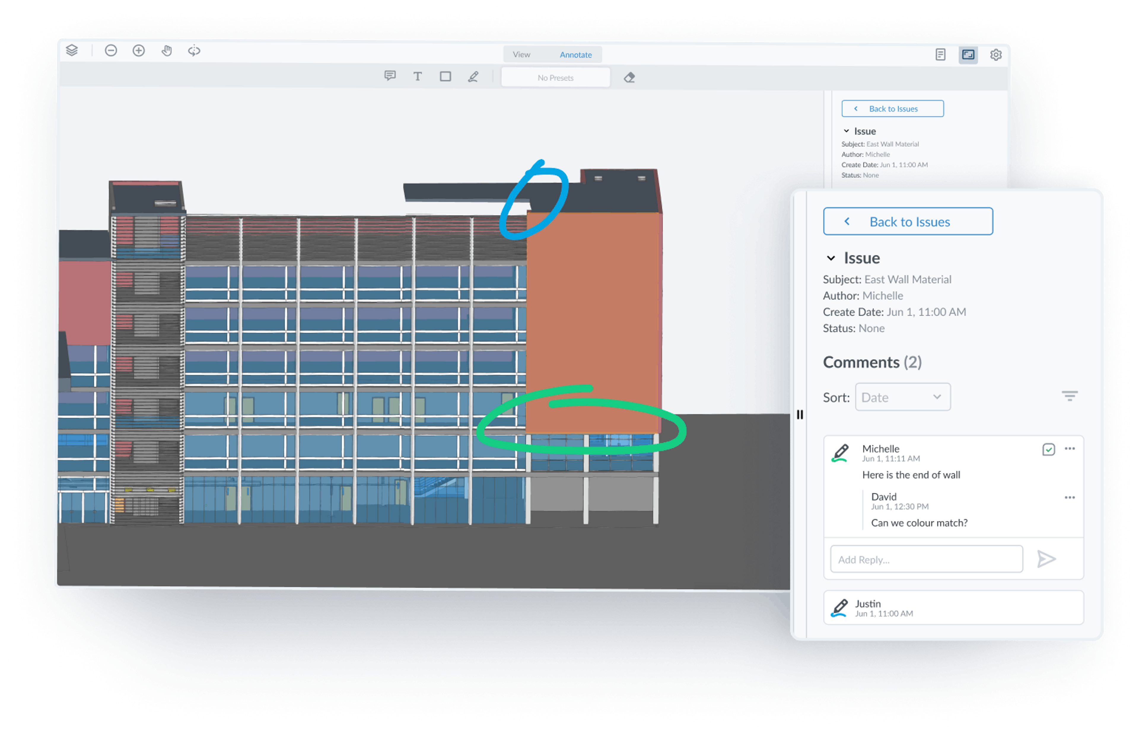
Task: Collapse the Issue section chevron
Action: (831, 258)
